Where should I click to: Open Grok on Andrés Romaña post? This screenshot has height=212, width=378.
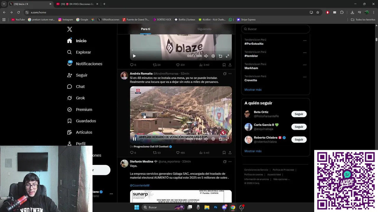point(225,74)
